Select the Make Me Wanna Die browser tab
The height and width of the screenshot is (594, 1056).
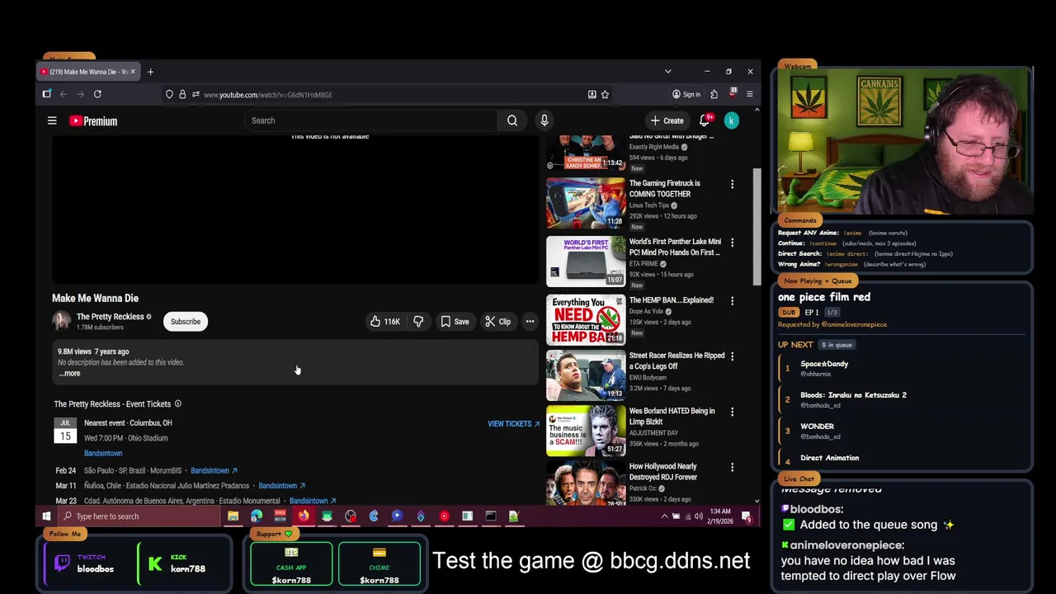[88, 72]
